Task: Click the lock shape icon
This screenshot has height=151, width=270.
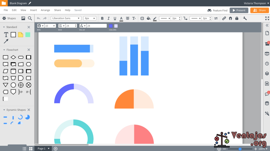Action: 237,18
